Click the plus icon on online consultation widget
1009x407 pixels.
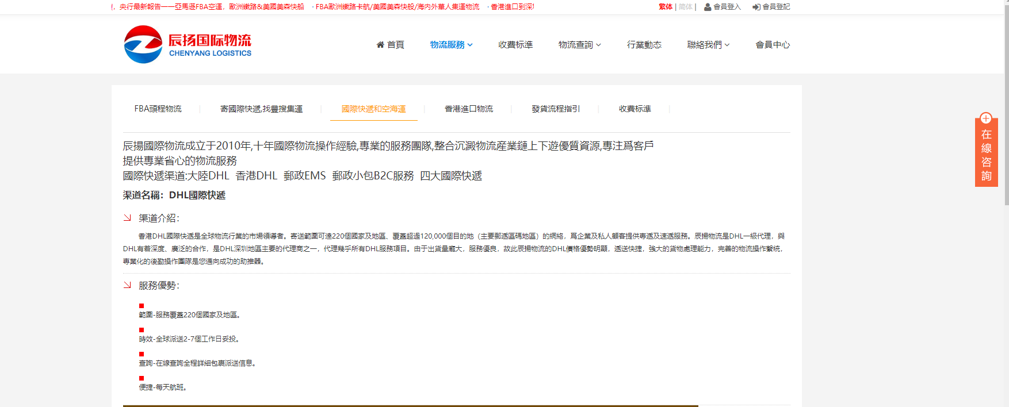[986, 118]
